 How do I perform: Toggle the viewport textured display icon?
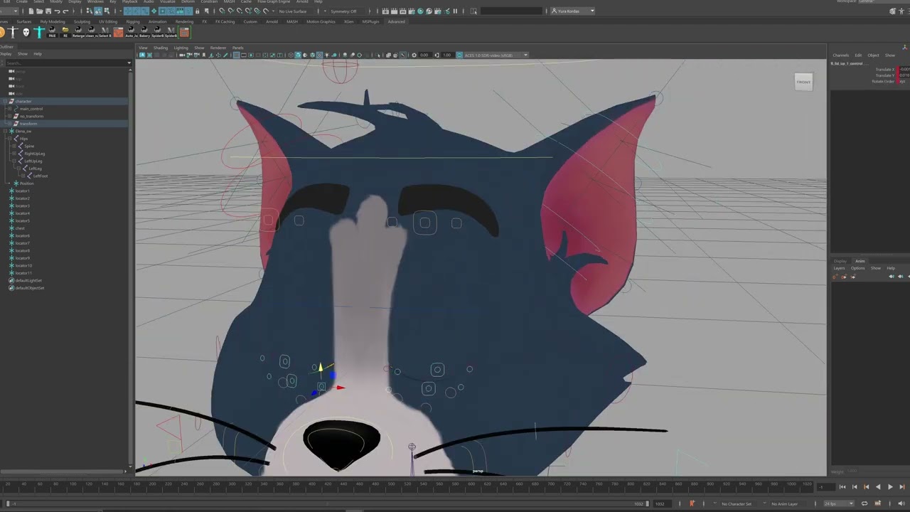(x=319, y=55)
